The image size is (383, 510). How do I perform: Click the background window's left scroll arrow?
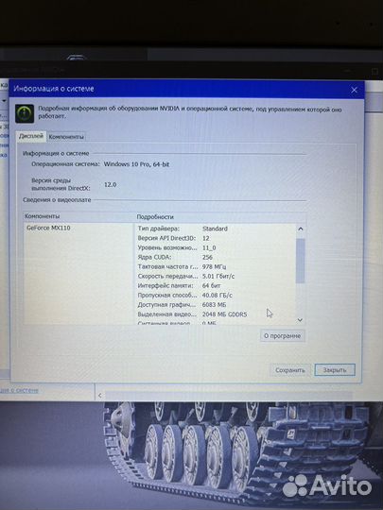(x=100, y=396)
